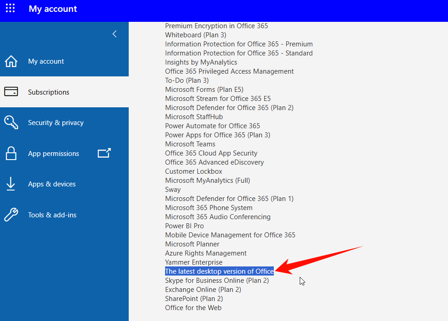Click 'Microsoft Planner' entry

(192, 244)
